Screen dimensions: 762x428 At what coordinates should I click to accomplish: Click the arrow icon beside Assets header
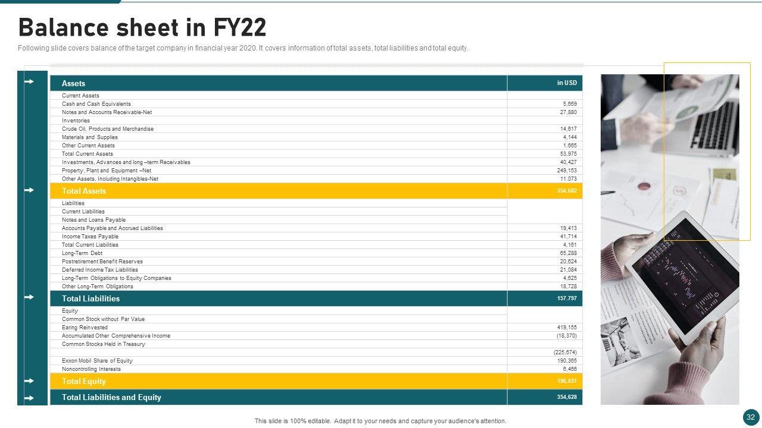pyautogui.click(x=29, y=82)
